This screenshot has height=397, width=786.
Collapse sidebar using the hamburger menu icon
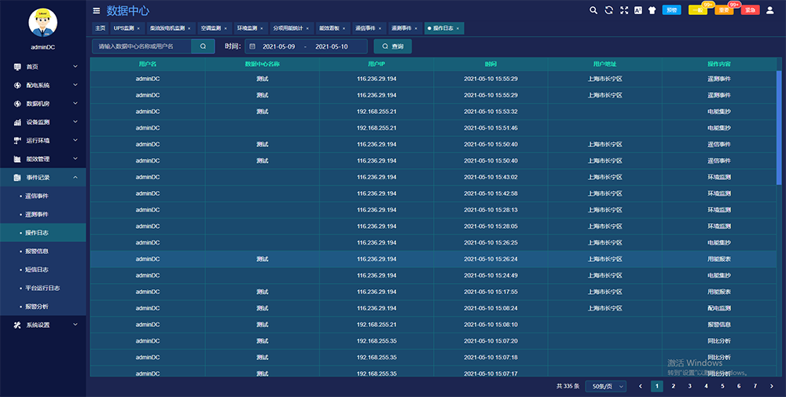97,11
